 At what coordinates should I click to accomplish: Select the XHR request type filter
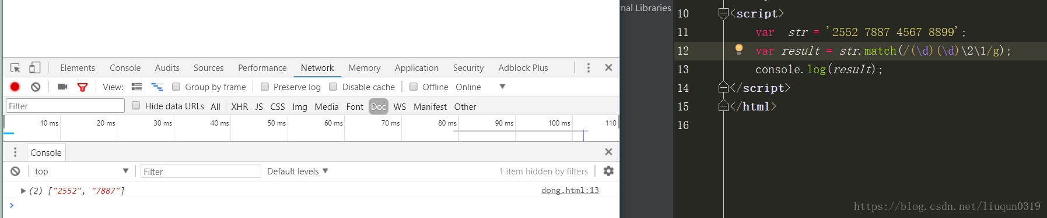click(x=239, y=106)
